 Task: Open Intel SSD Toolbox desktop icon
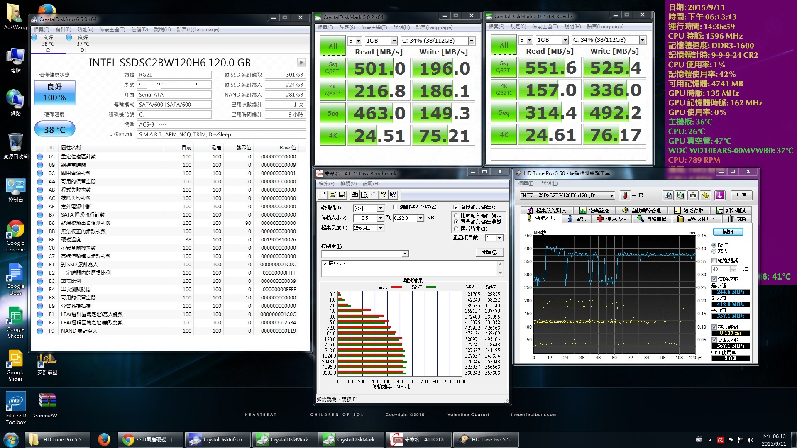point(15,408)
